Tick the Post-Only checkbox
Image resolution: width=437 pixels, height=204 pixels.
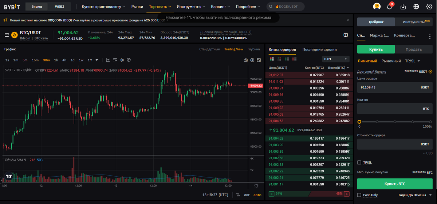pyautogui.click(x=359, y=195)
